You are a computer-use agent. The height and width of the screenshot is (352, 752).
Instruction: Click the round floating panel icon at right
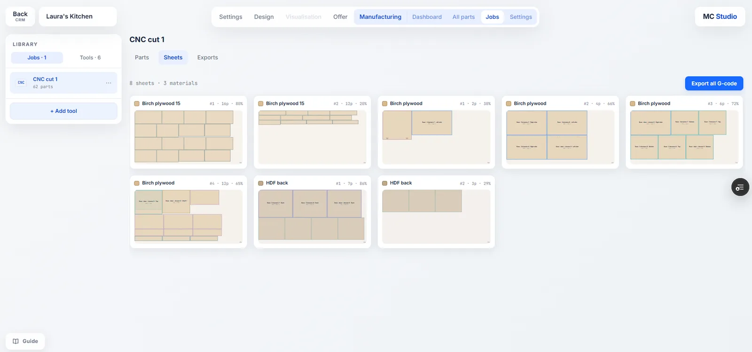click(x=740, y=188)
